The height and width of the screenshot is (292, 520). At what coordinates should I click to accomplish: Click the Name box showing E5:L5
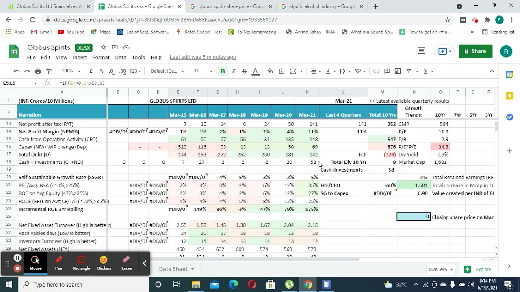[19, 83]
